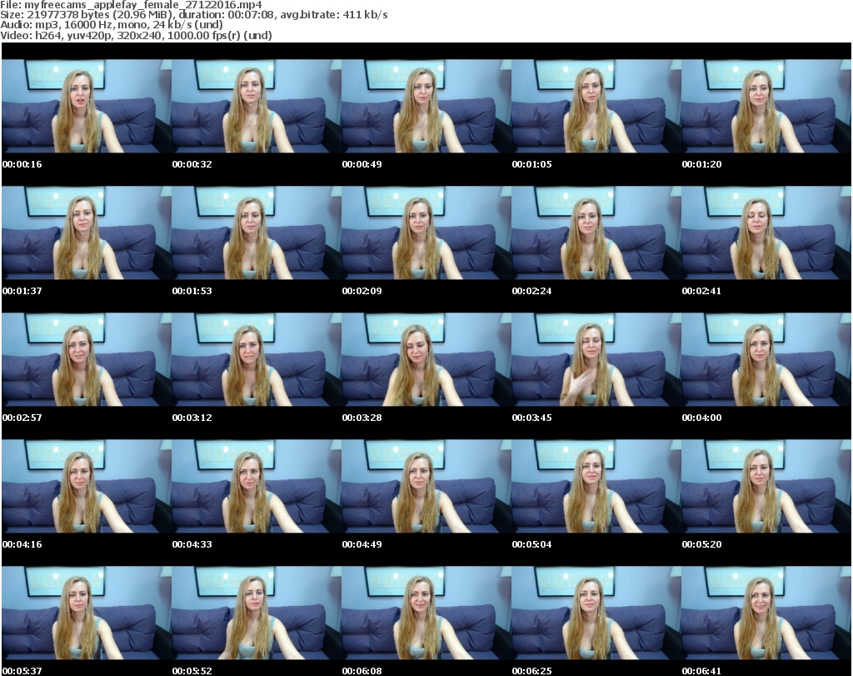Click the 'File: myfreecams_applefay_female_27122016.mp4' header line
Screen dimensions: 853x676
(131, 5)
